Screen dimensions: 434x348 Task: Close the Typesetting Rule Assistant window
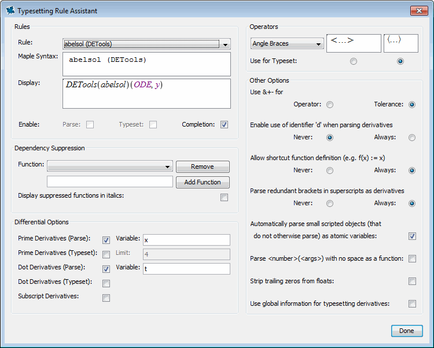(x=418, y=10)
